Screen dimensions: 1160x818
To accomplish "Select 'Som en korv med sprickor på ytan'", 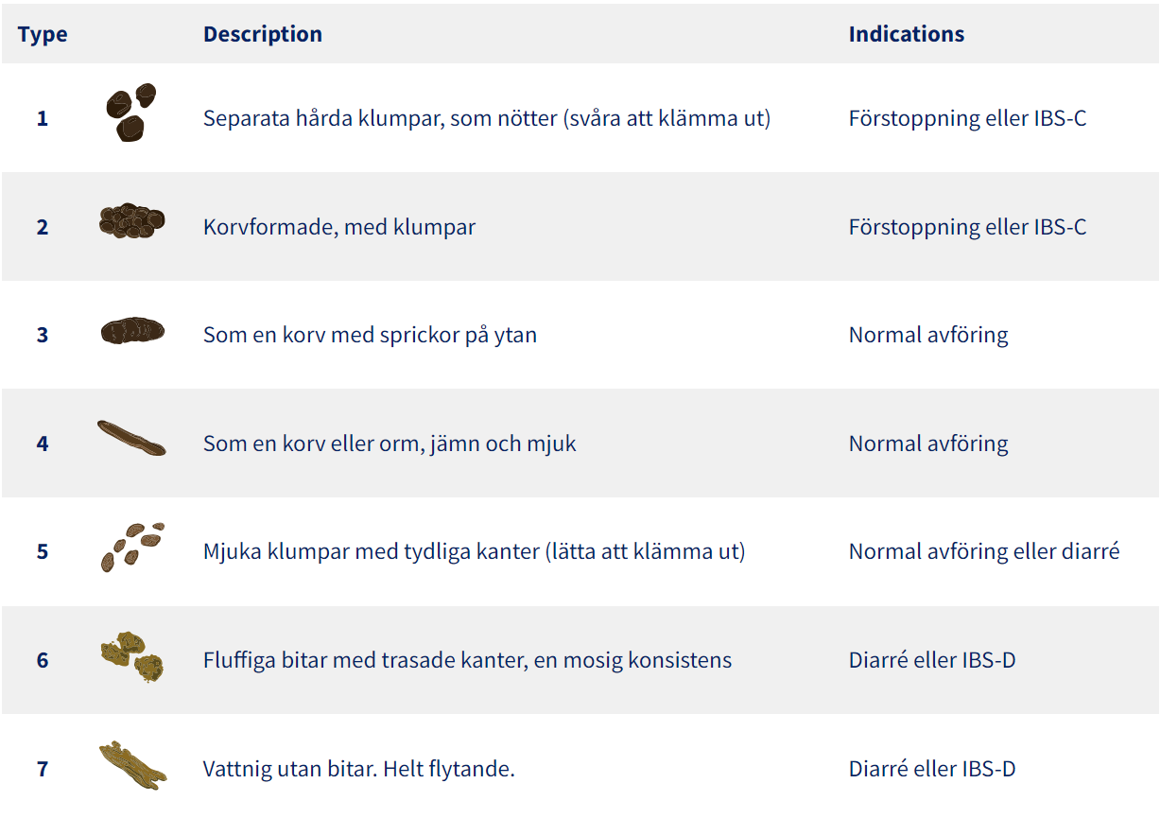I will click(370, 335).
